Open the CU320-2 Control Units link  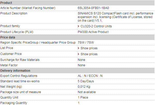[96, 26]
